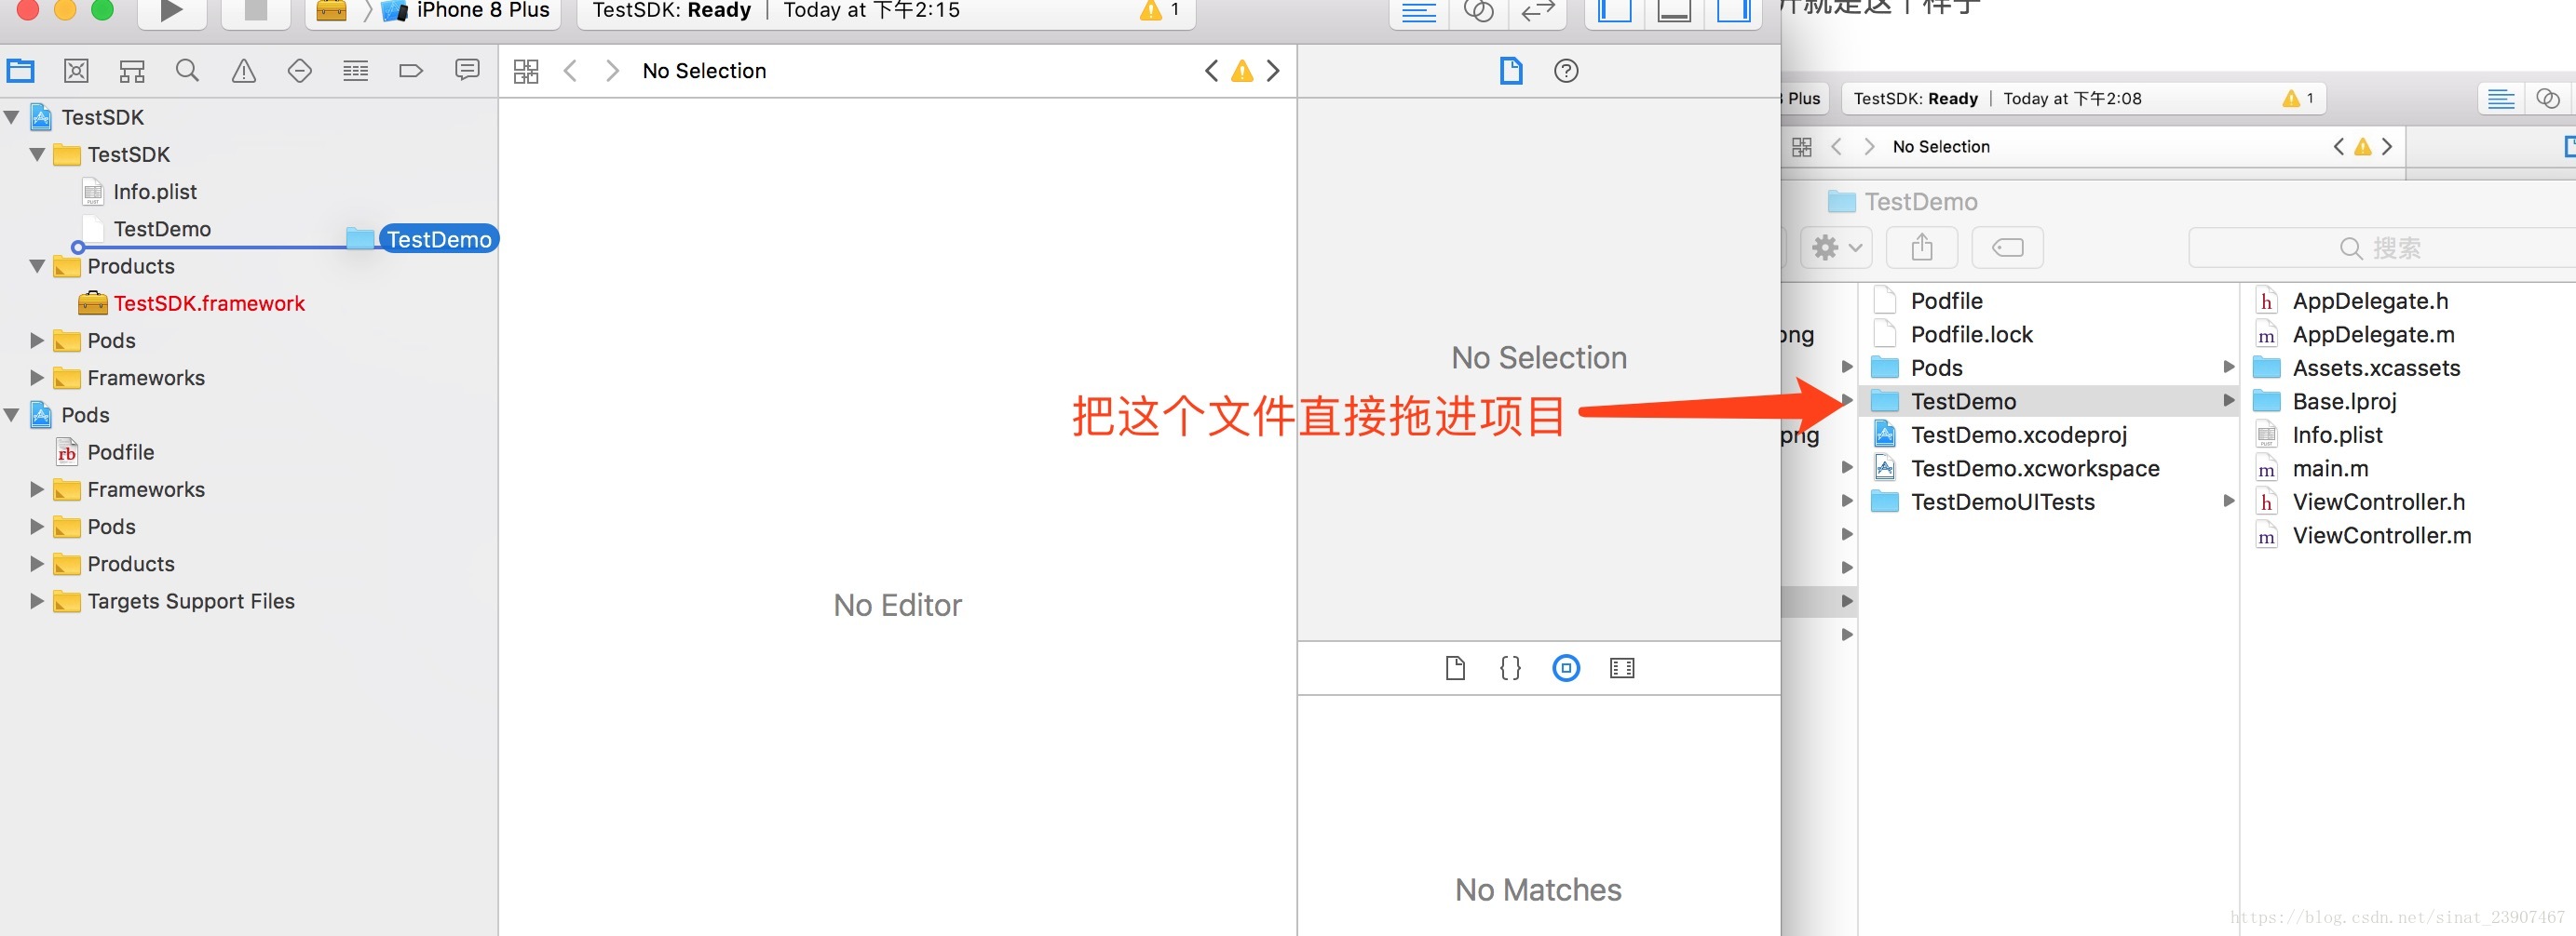This screenshot has height=936, width=2576.
Task: Click the Finder edit tags button
Action: (2007, 247)
